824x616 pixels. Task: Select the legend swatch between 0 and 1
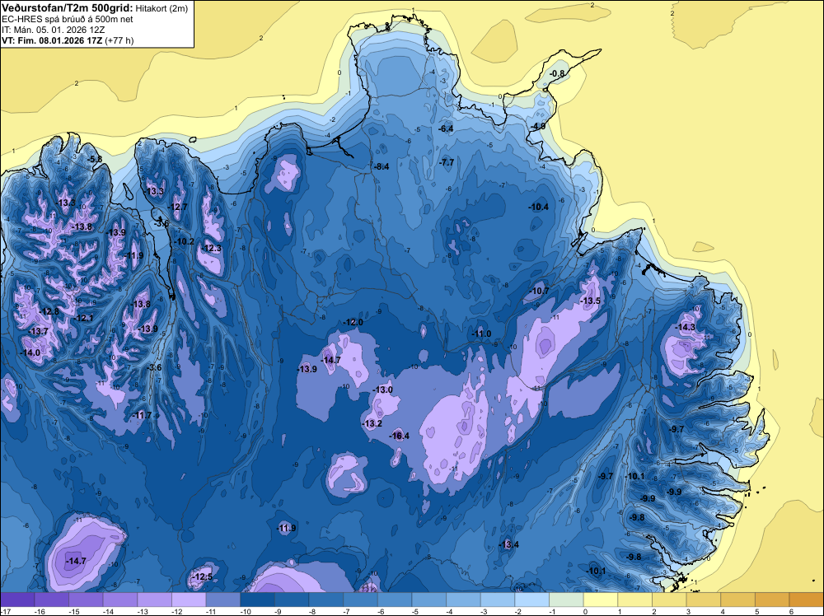601,600
